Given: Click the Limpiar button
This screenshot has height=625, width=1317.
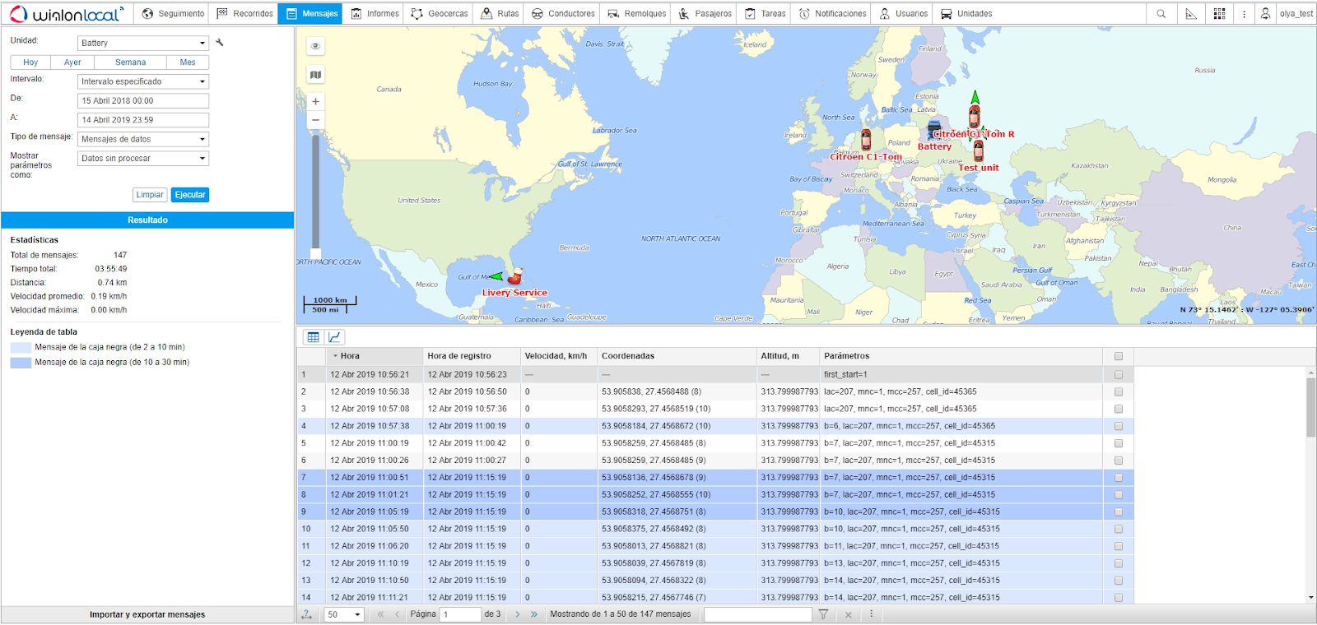Looking at the screenshot, I should click(x=150, y=195).
